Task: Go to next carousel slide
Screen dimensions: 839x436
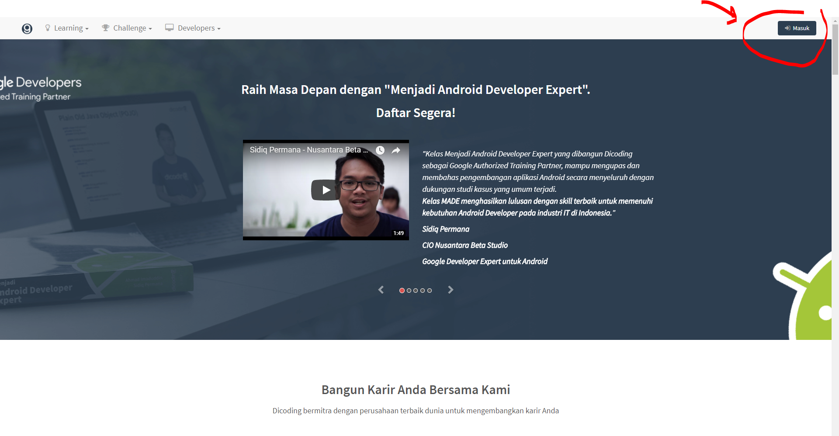Action: 451,290
